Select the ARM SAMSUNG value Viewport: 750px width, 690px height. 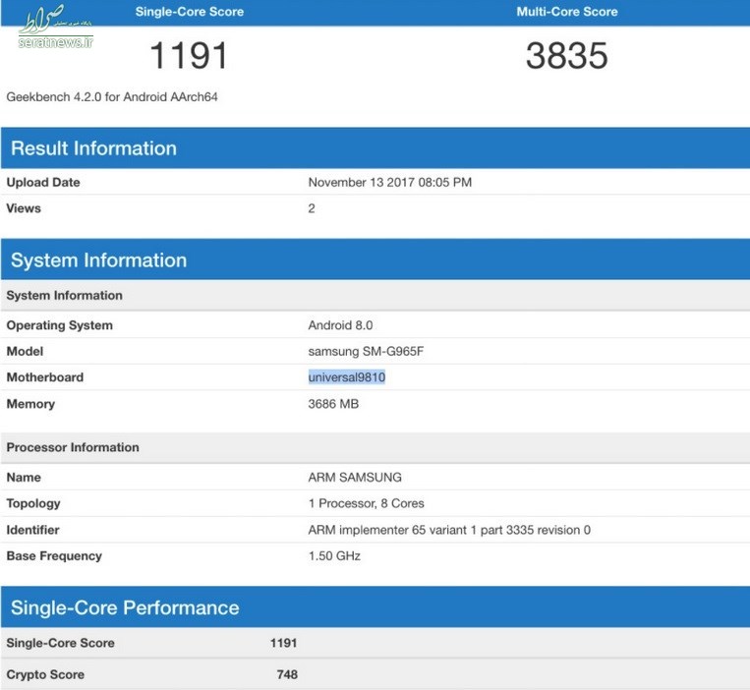(x=355, y=478)
